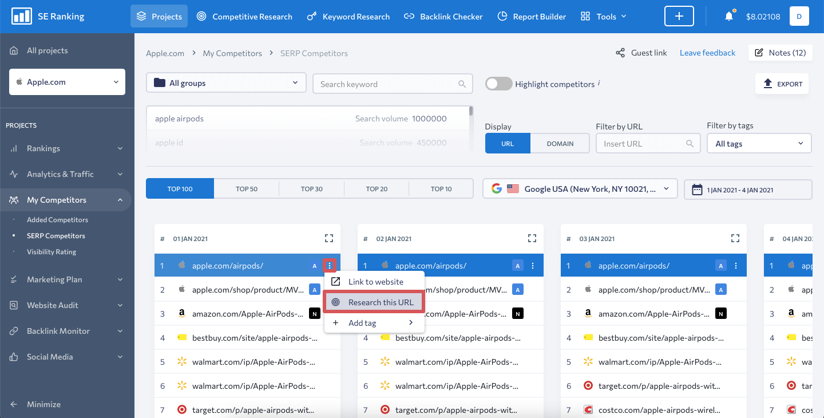Screen dimensions: 824x418
Task: Click the magnifier icon in Filter by URL
Action: pyautogui.click(x=690, y=144)
